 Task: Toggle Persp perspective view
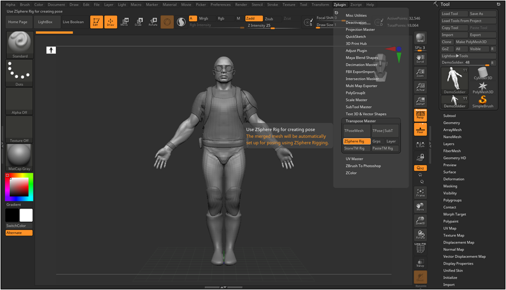pyautogui.click(x=420, y=115)
